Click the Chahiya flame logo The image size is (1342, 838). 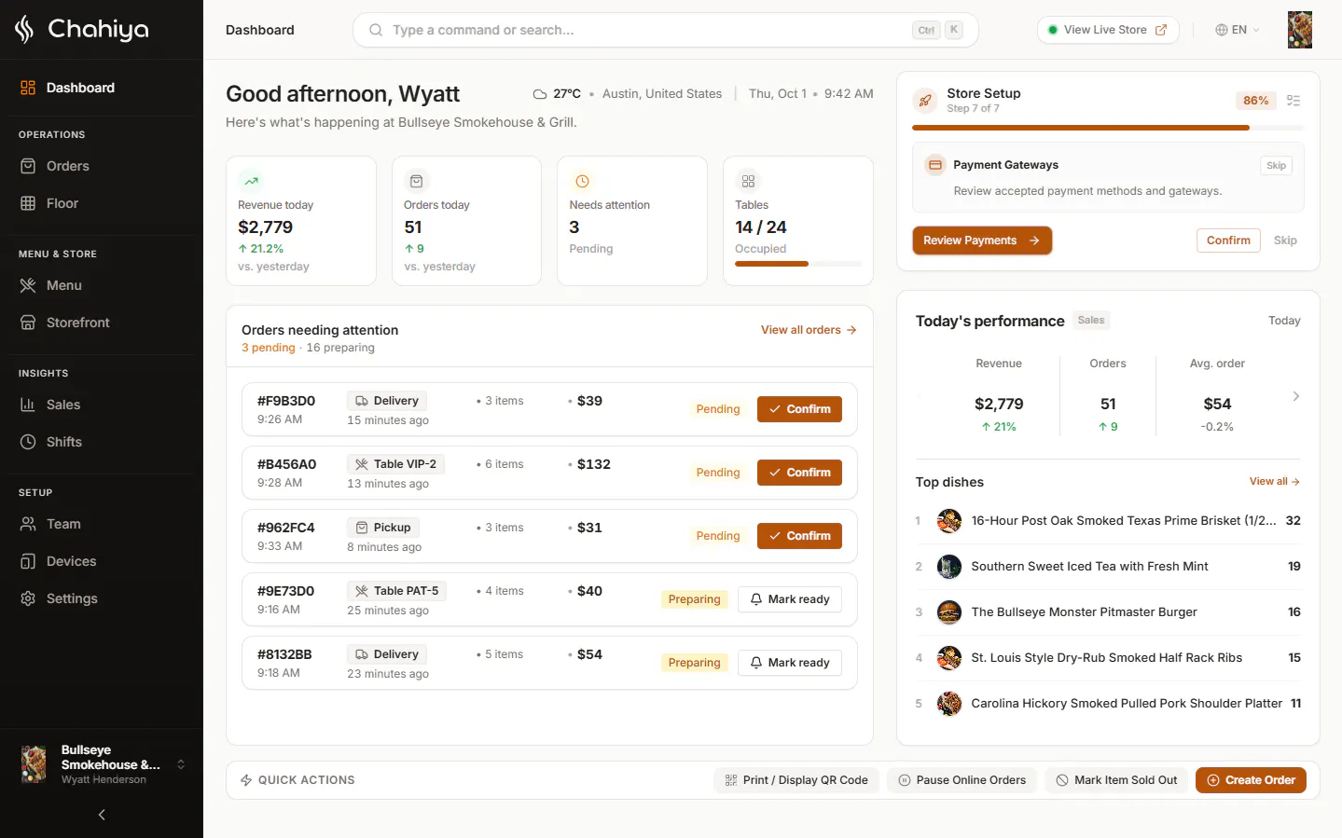coord(24,29)
